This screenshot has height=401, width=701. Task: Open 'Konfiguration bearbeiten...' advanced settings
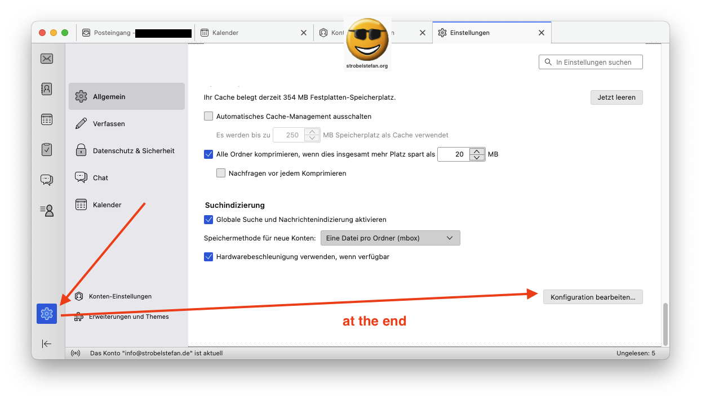tap(593, 297)
